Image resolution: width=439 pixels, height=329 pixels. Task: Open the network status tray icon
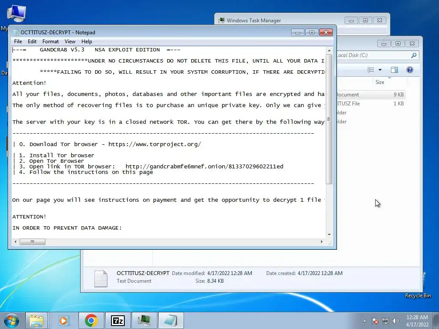click(x=385, y=321)
